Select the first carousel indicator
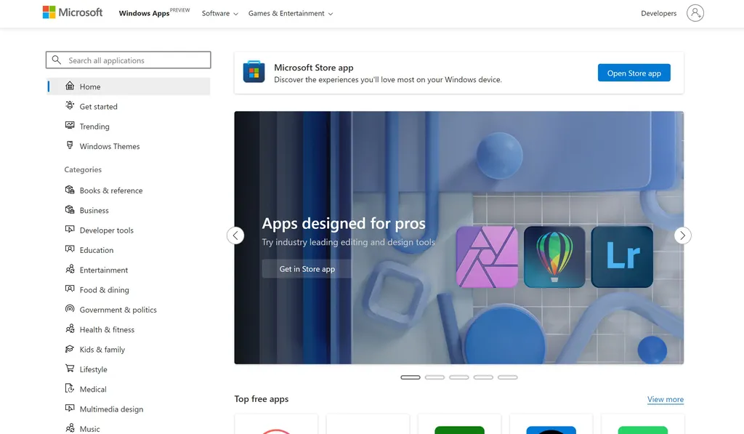The height and width of the screenshot is (434, 744). tap(411, 377)
